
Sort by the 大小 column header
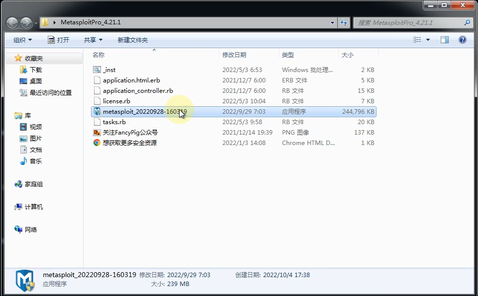(x=348, y=55)
